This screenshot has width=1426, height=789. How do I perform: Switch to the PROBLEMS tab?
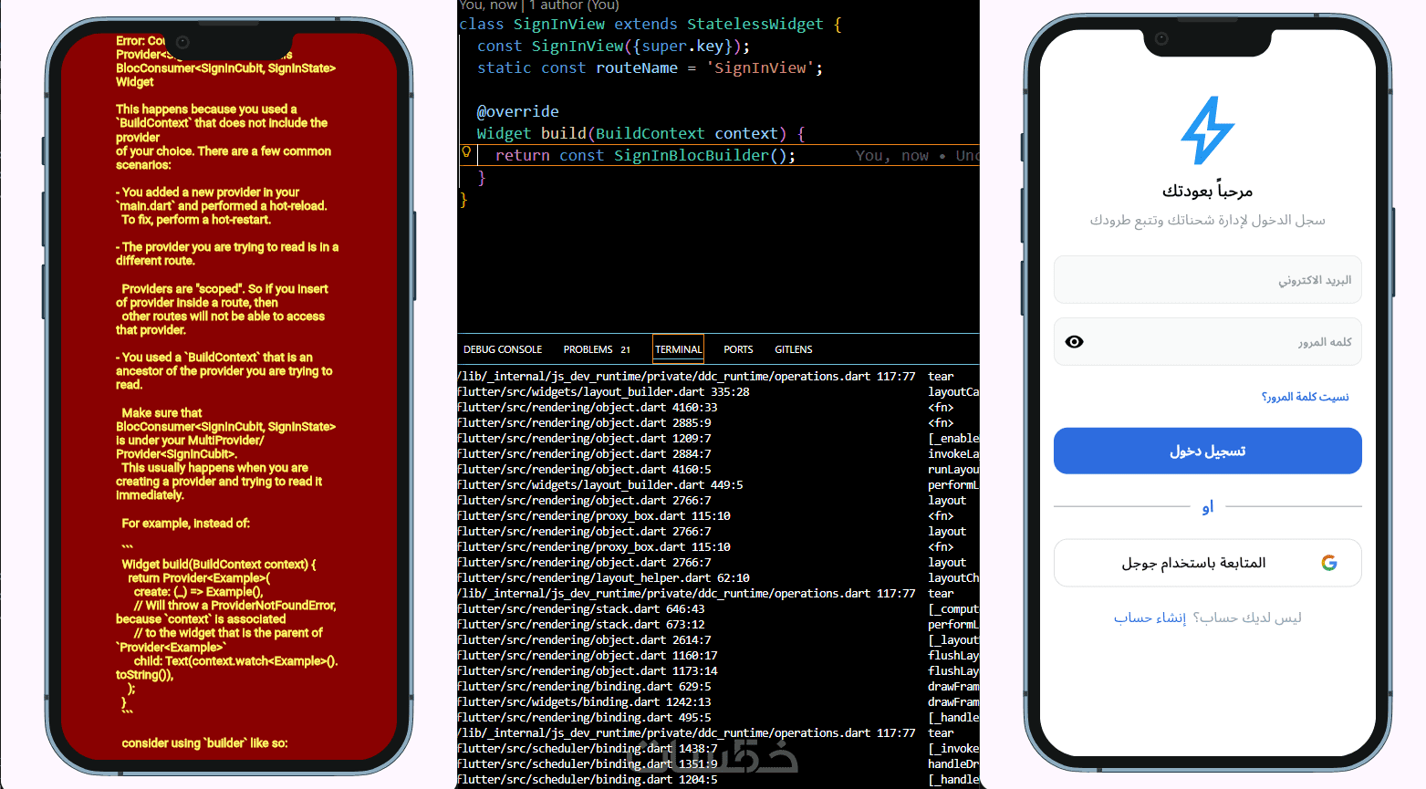pyautogui.click(x=588, y=349)
